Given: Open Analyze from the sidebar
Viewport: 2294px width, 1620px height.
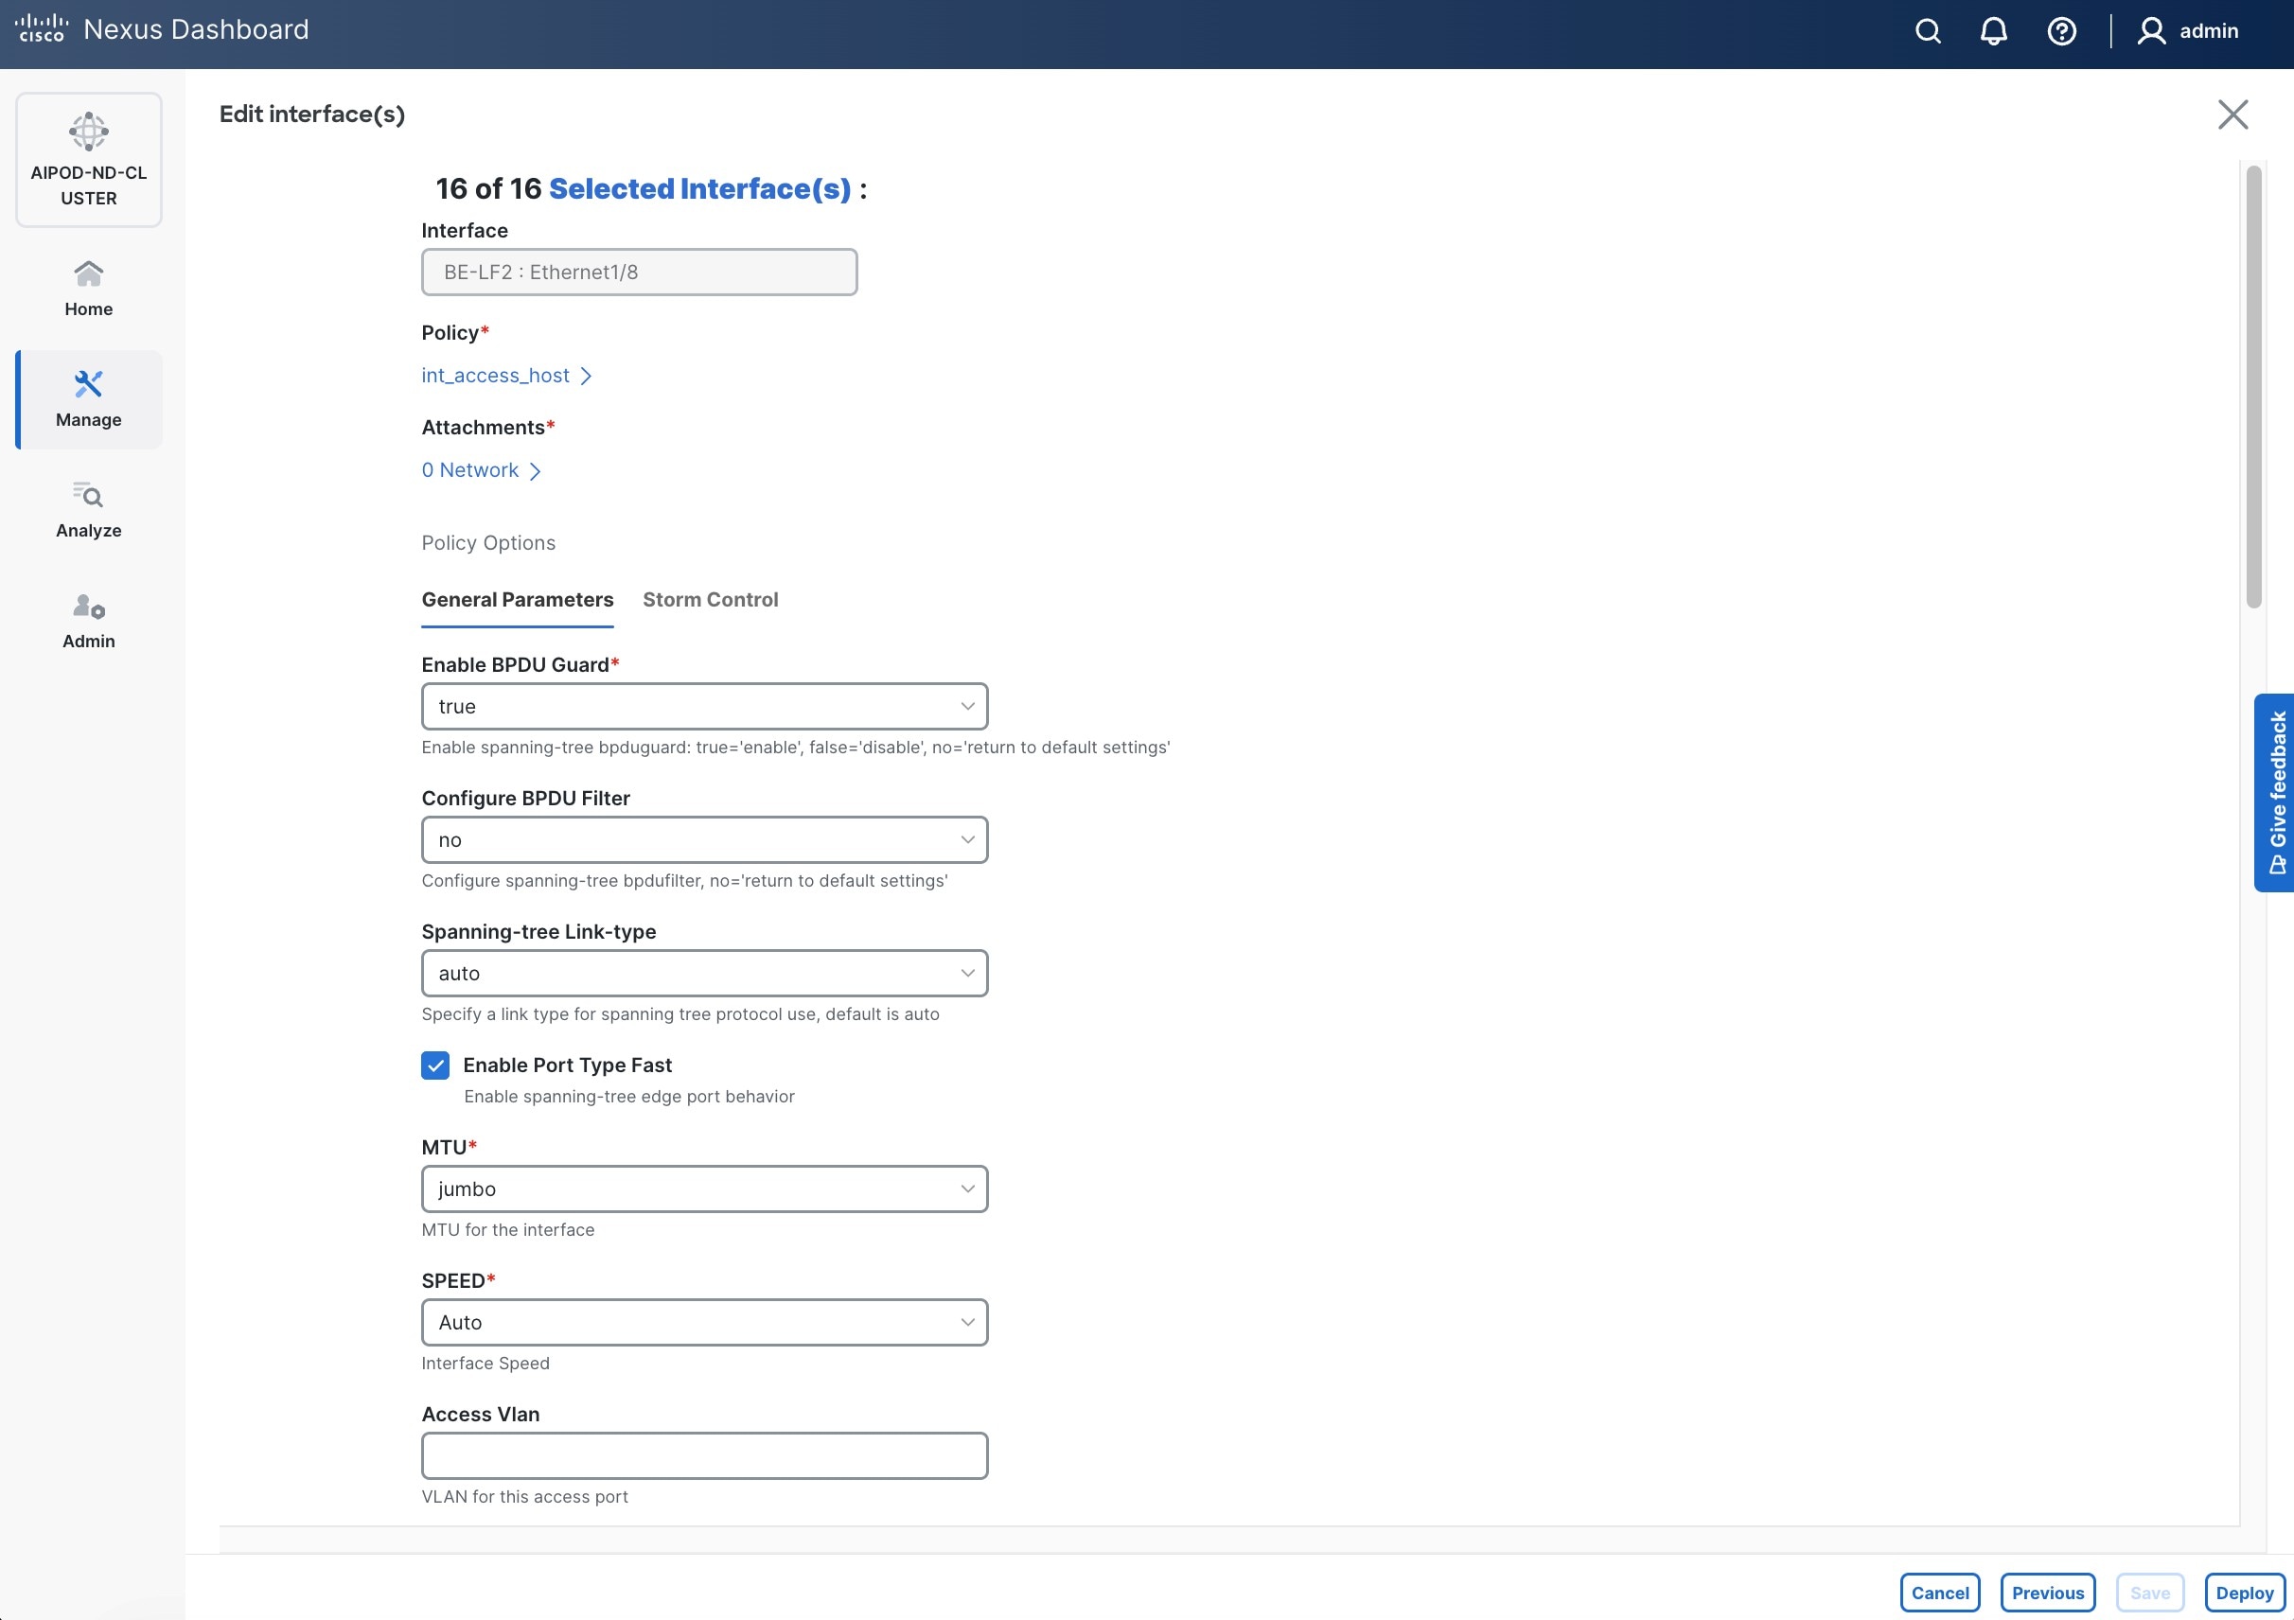Looking at the screenshot, I should pos(88,509).
